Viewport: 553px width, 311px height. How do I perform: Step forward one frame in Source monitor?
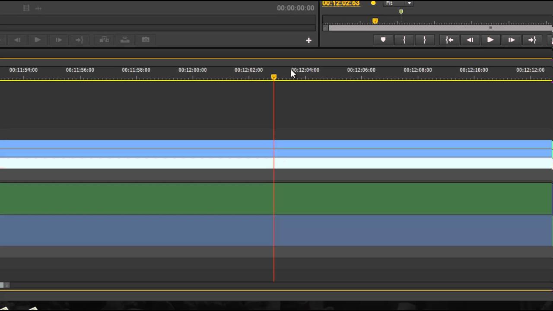pos(58,40)
